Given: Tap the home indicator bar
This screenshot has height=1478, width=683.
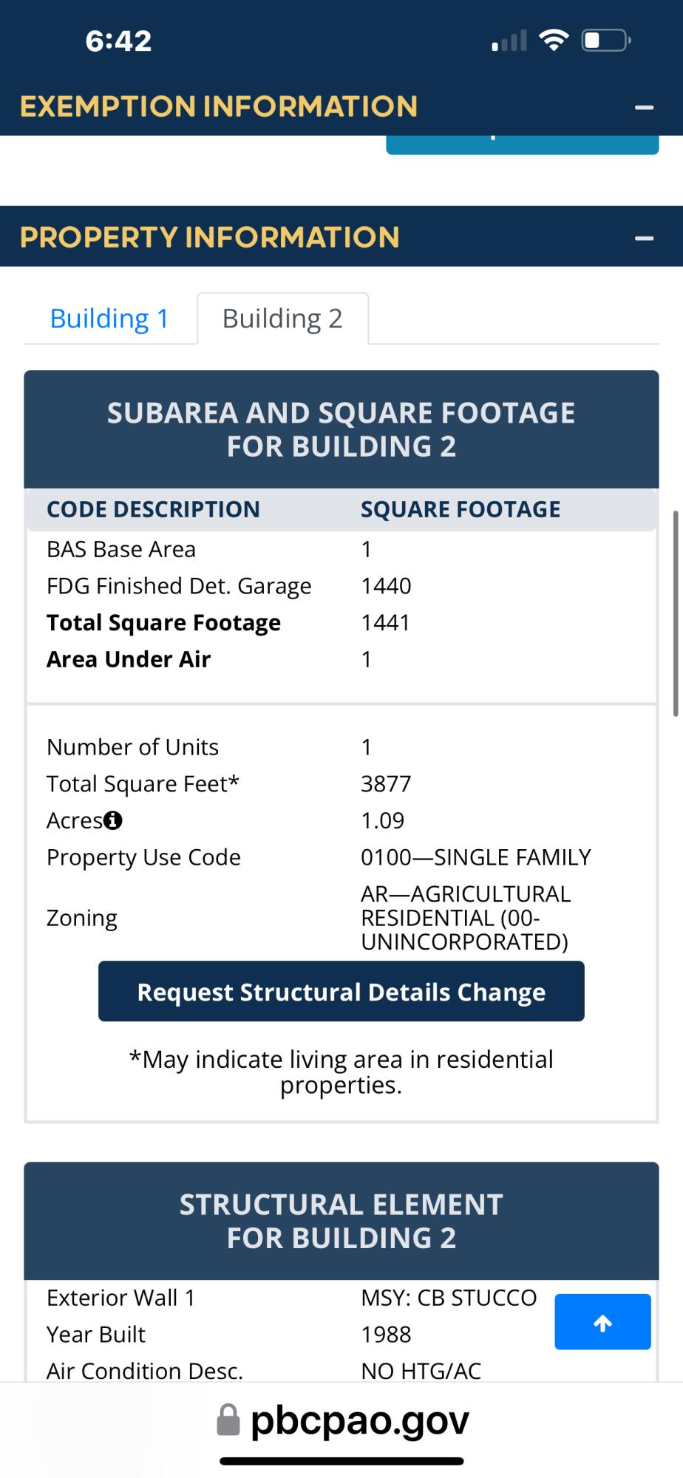Looking at the screenshot, I should point(341,1461).
